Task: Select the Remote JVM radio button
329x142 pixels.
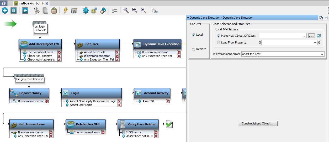Action: [x=194, y=49]
